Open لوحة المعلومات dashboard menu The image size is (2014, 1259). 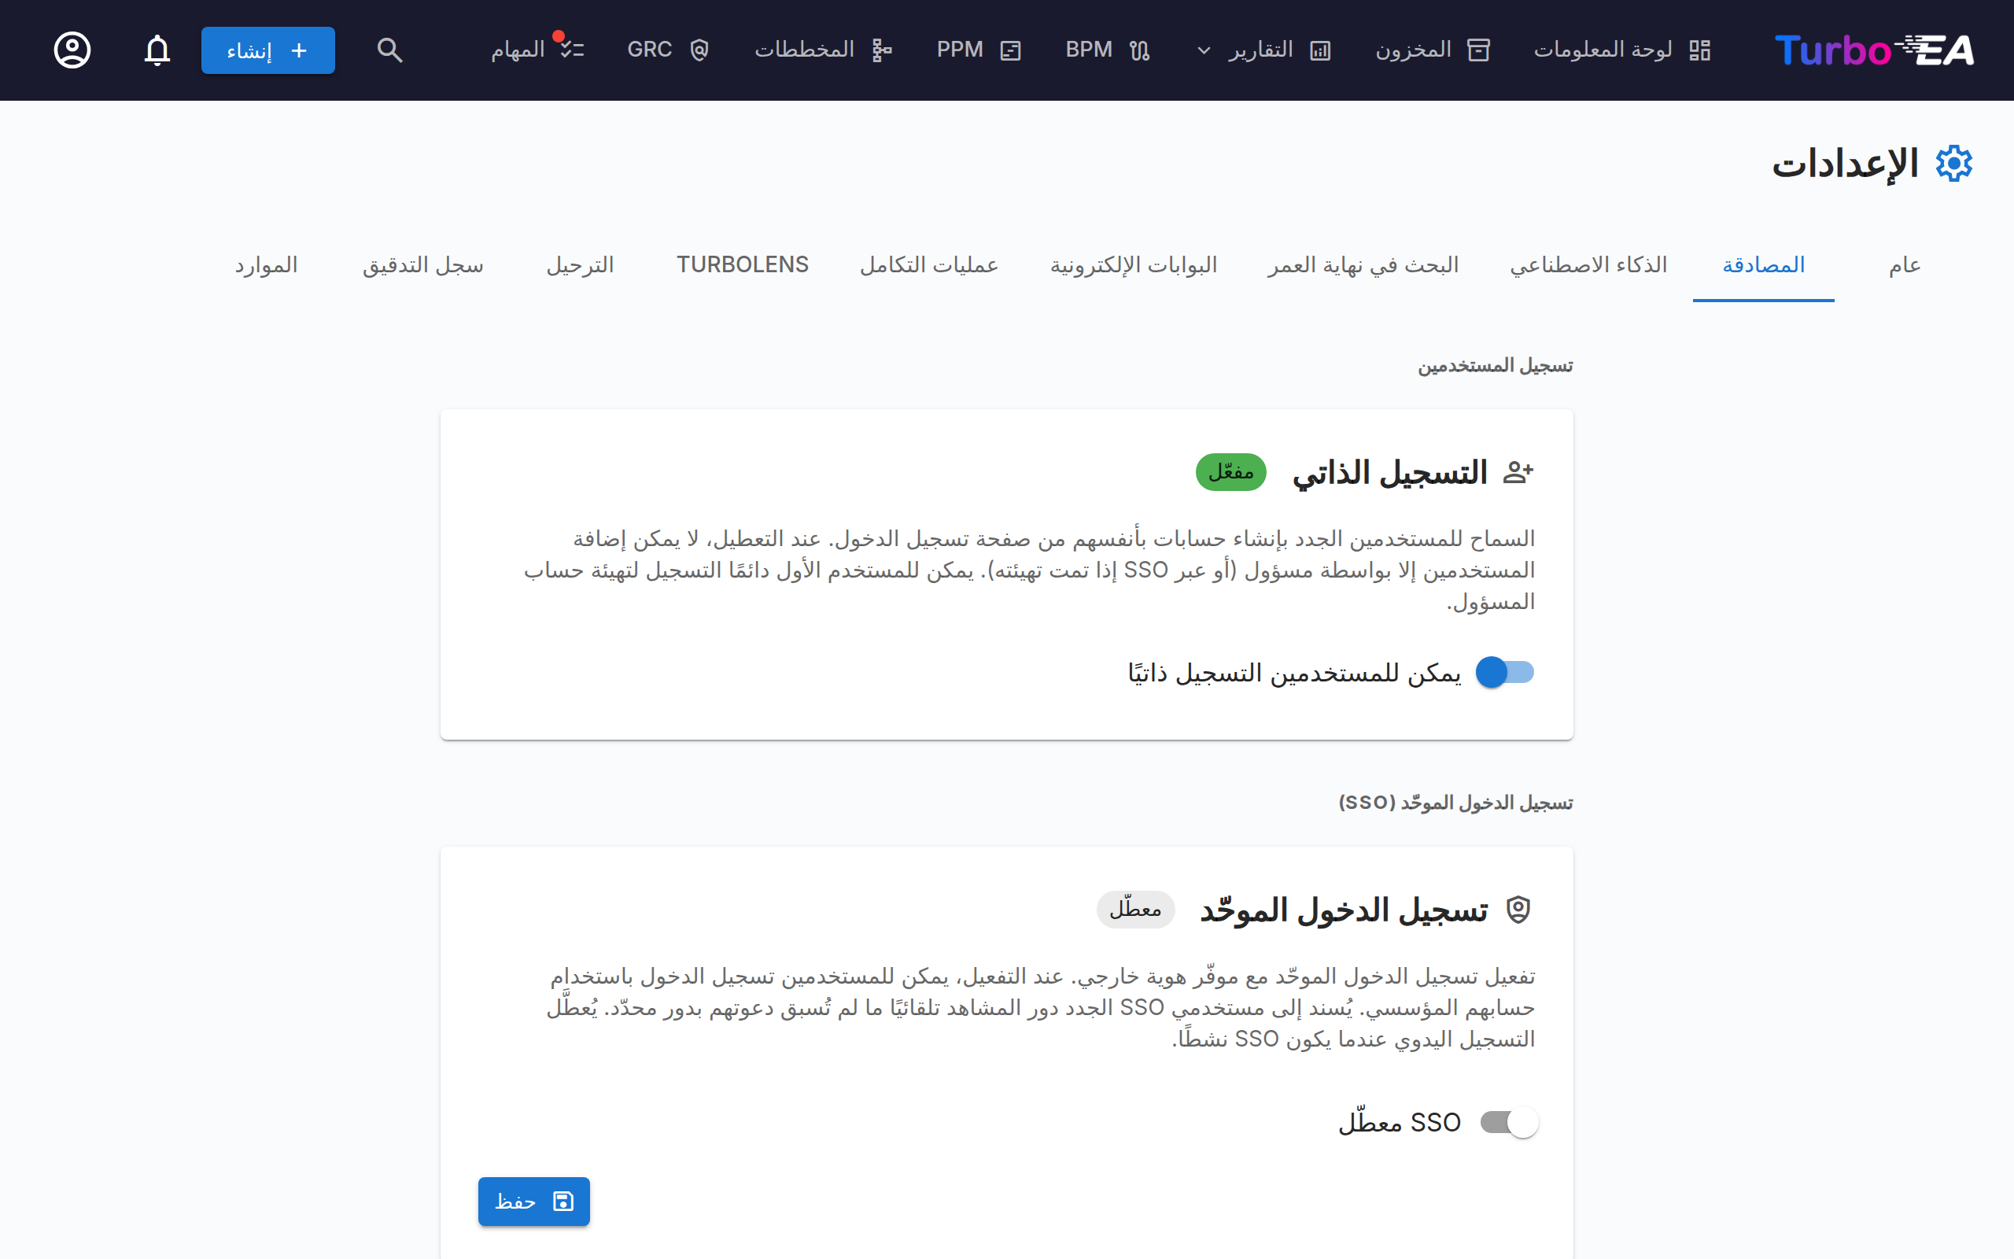[x=1622, y=50]
